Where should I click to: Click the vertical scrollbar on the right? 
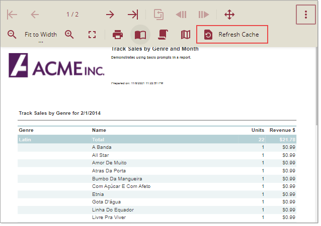click(317, 86)
